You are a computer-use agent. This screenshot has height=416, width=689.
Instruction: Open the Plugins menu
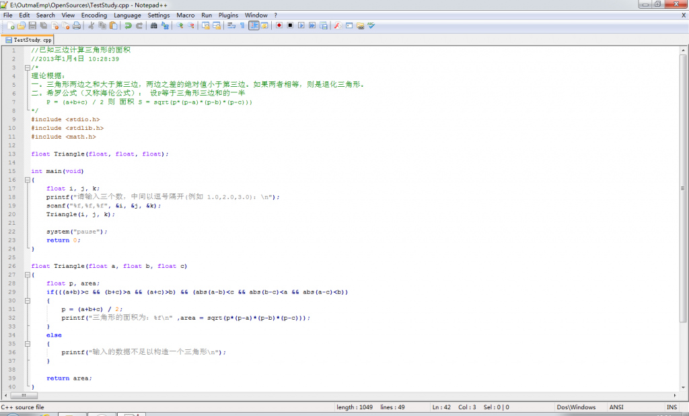point(228,15)
